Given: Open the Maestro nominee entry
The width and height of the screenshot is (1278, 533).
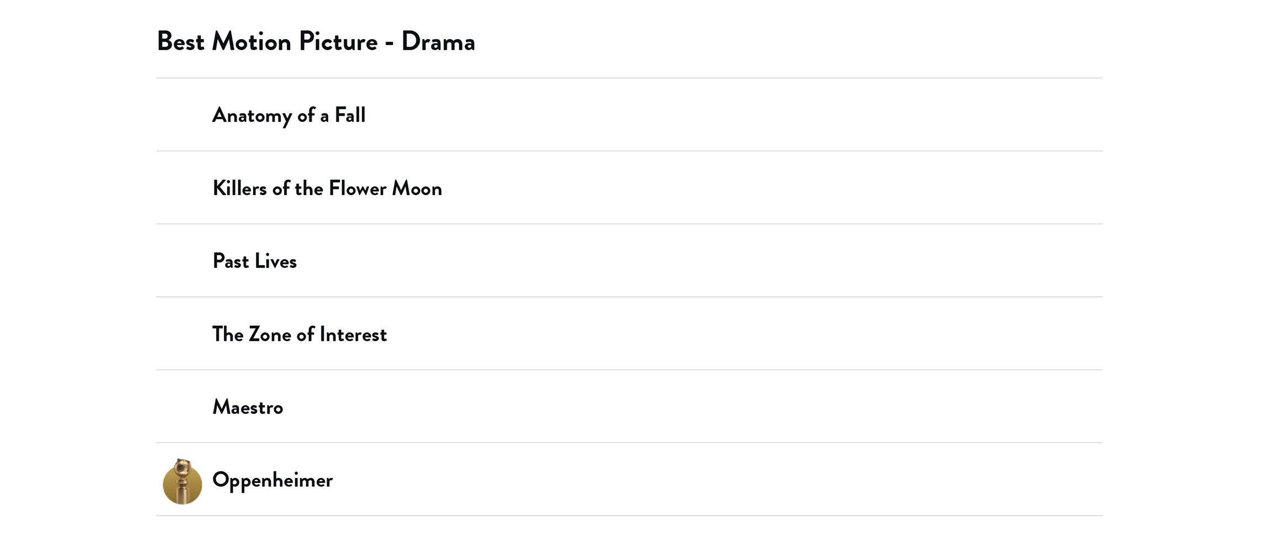Looking at the screenshot, I should (248, 407).
